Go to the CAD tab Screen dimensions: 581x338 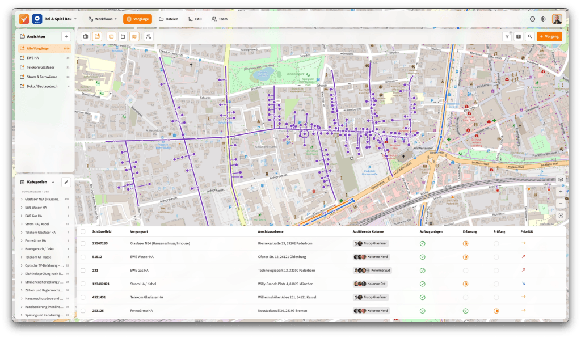point(195,19)
